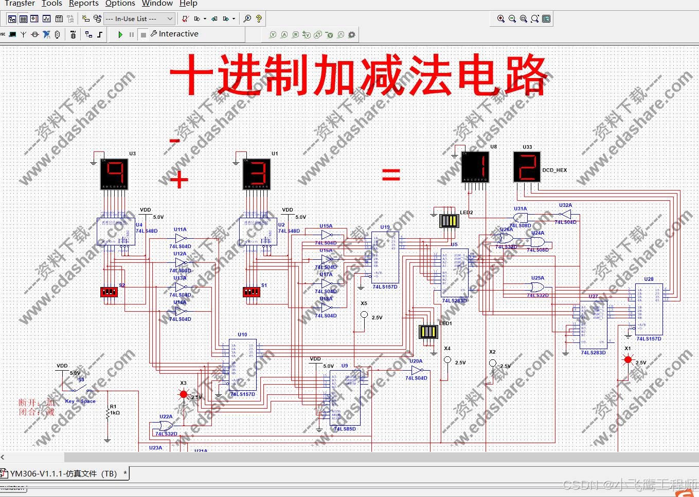Expand the Transfer to Ultiboard arrow
699x497 pixels.
point(205,19)
